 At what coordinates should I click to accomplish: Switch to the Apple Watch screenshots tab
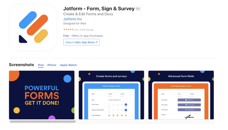(x=68, y=65)
